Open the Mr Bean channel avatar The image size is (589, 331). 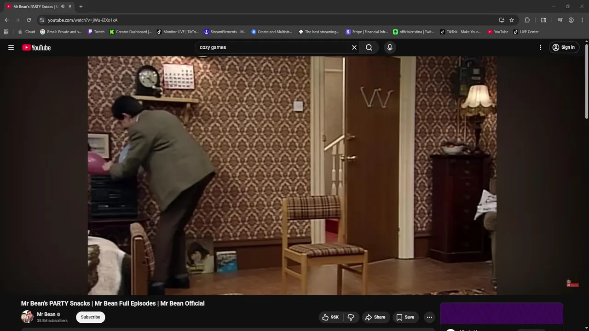(27, 317)
